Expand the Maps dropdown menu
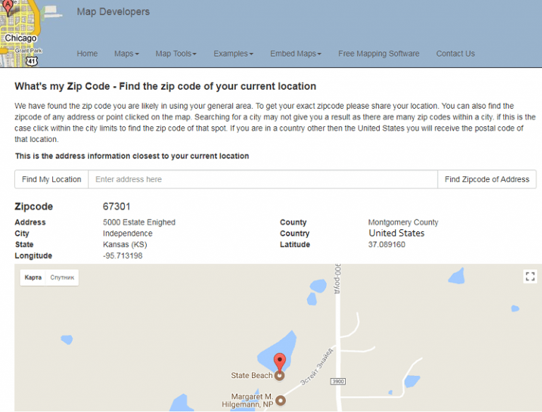The width and height of the screenshot is (542, 412). (126, 54)
